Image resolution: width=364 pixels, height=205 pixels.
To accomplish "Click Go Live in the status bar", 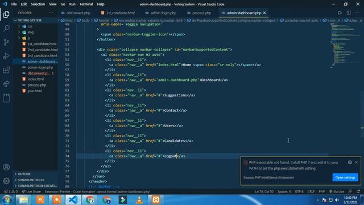I will tap(336, 191).
